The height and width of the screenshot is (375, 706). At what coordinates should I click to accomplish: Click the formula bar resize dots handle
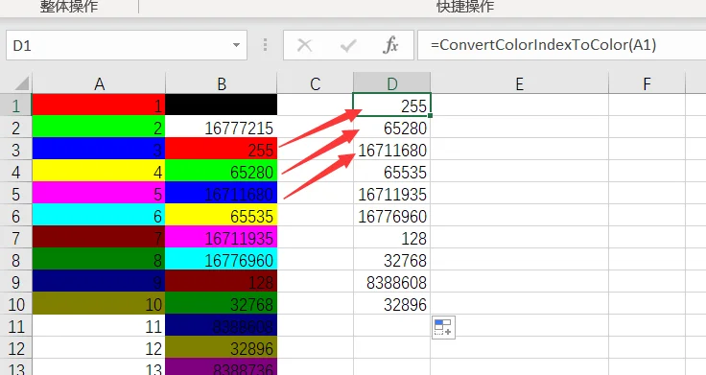pos(265,45)
